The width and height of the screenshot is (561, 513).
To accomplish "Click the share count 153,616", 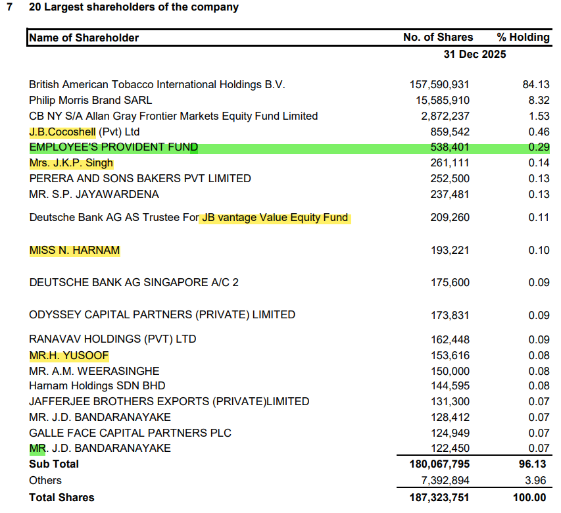I will 450,356.
